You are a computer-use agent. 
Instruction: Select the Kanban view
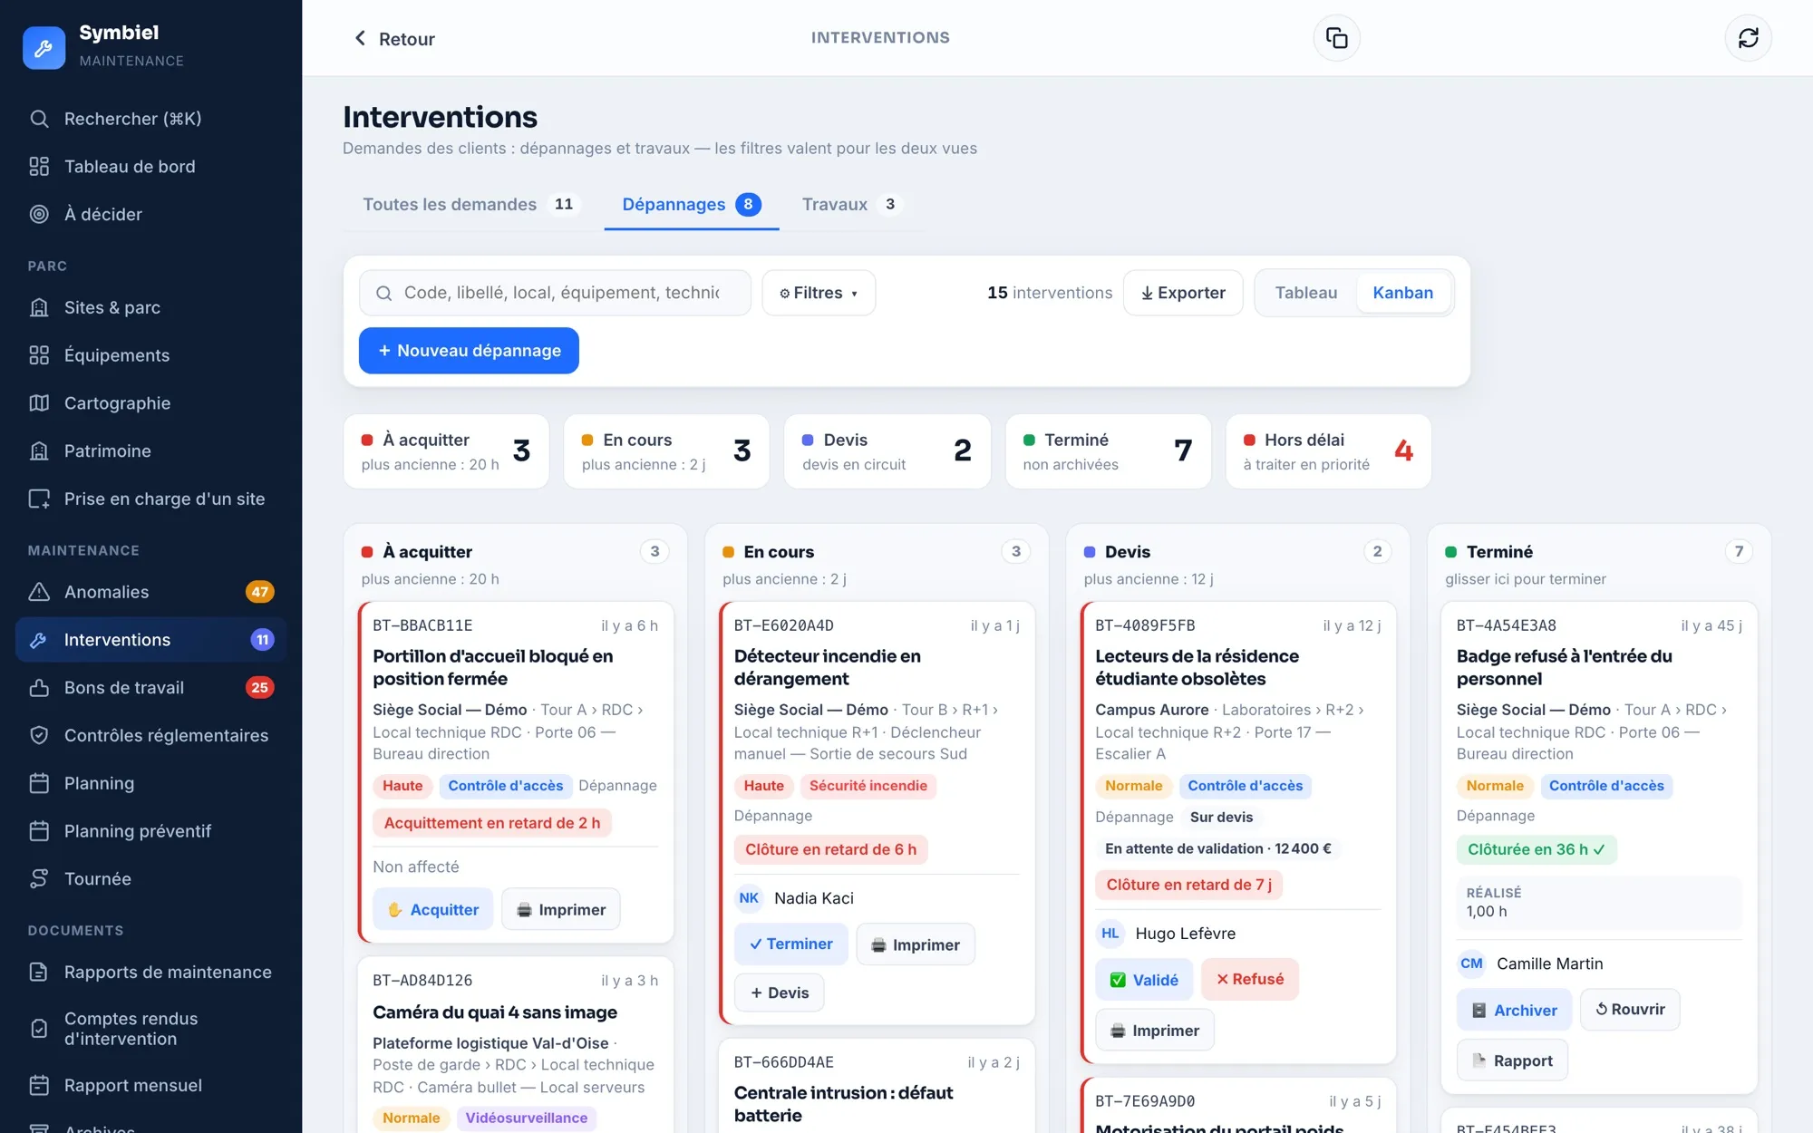1402,293
